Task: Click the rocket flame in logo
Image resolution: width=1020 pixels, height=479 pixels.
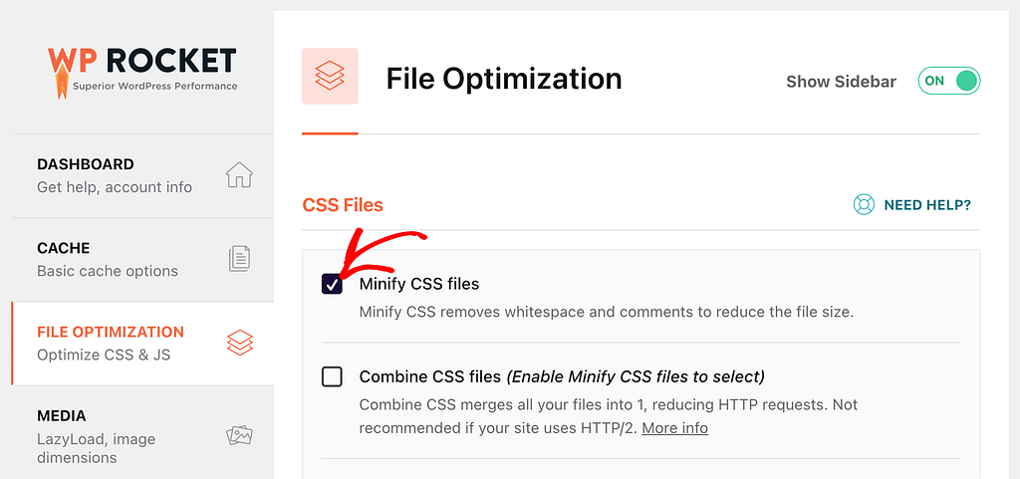Action: pyautogui.click(x=62, y=86)
